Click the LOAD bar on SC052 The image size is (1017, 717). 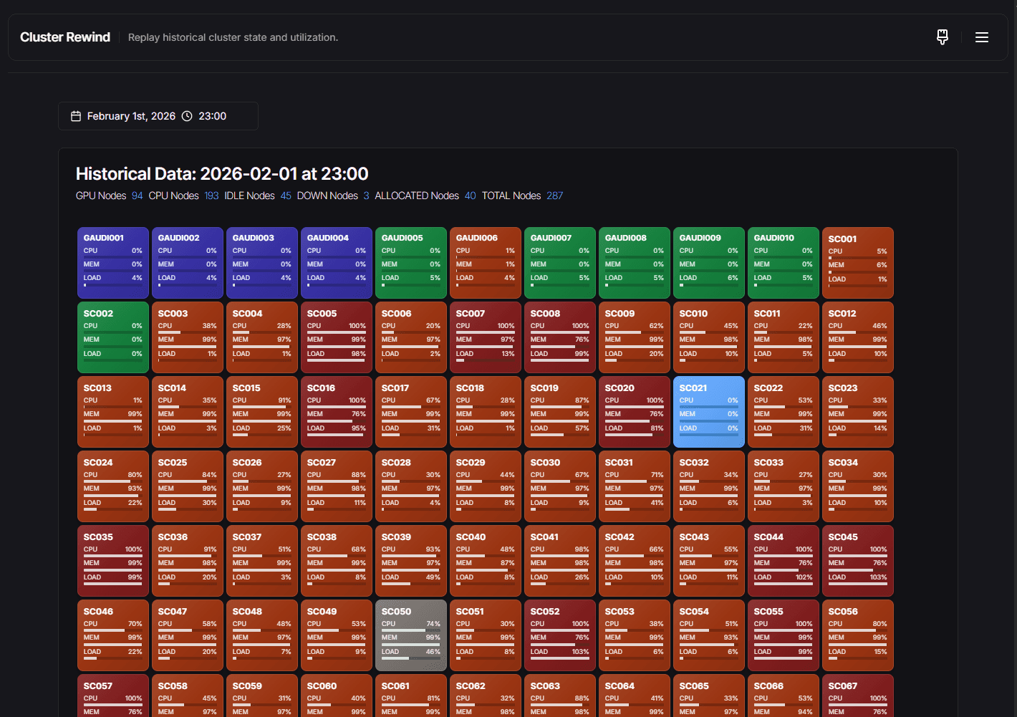pyautogui.click(x=560, y=658)
